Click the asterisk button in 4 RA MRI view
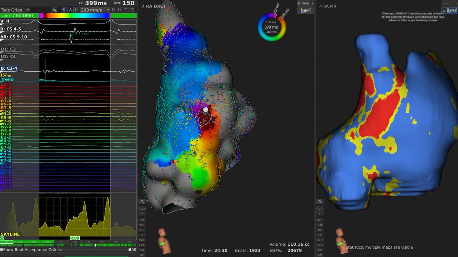This screenshot has width=458, height=257. 319,214
